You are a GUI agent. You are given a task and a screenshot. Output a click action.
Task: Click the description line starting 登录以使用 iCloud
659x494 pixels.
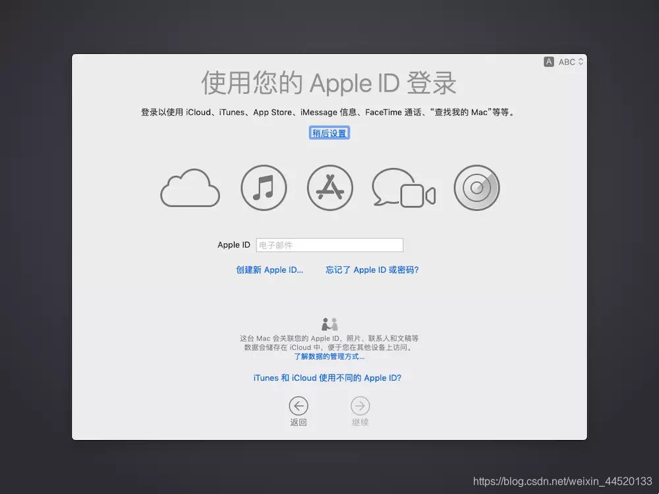328,112
